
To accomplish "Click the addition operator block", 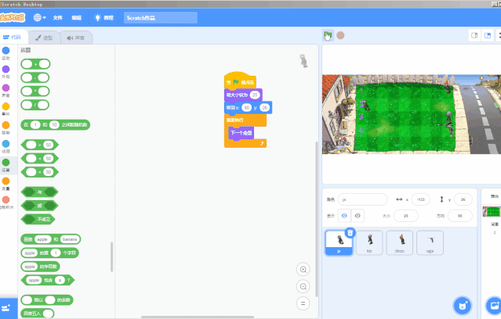I will coord(35,64).
